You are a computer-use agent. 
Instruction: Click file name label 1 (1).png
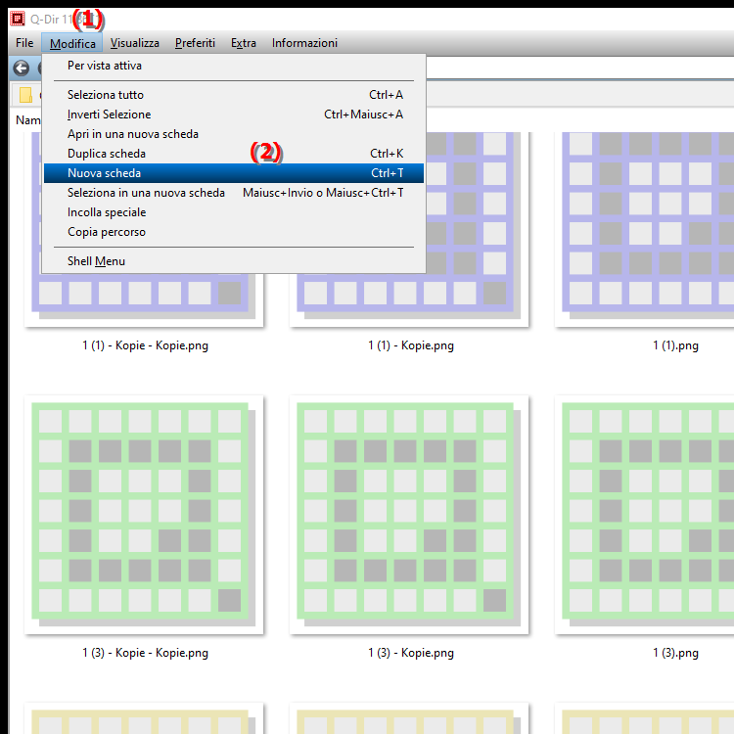point(675,345)
